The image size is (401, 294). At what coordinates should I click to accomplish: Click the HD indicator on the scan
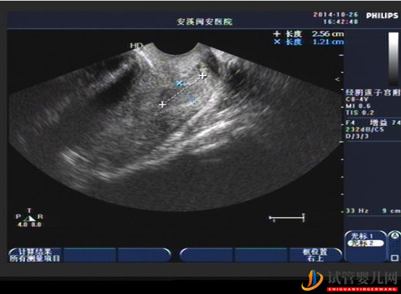click(136, 45)
